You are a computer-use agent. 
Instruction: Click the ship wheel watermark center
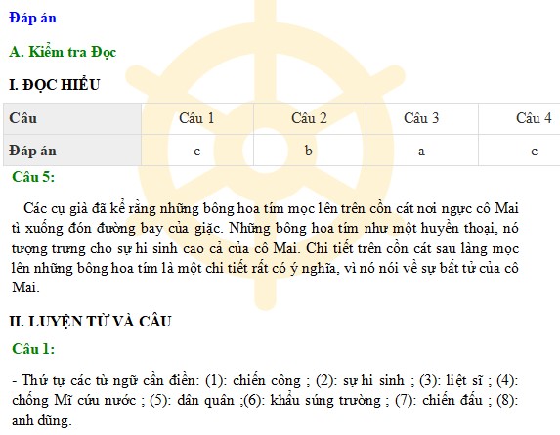click(265, 148)
